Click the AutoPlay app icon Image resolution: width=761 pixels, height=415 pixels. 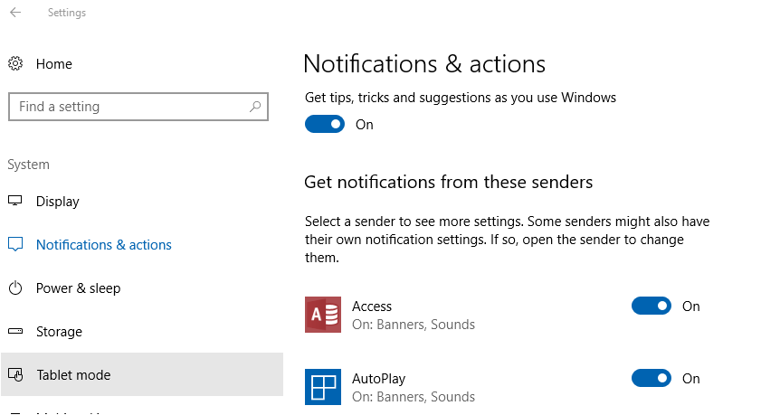[323, 387]
